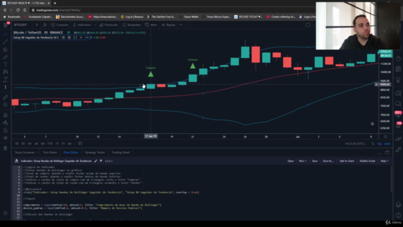
Task: Open the D timeframe interval selector
Action: [x=37, y=25]
